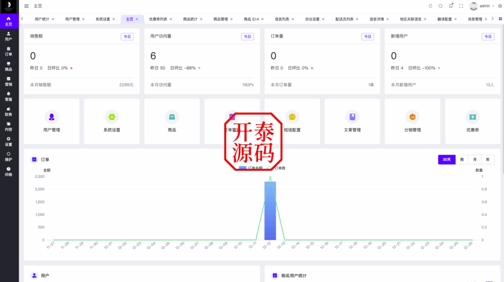Select the 年 chart range
This screenshot has width=504, height=282.
point(488,159)
